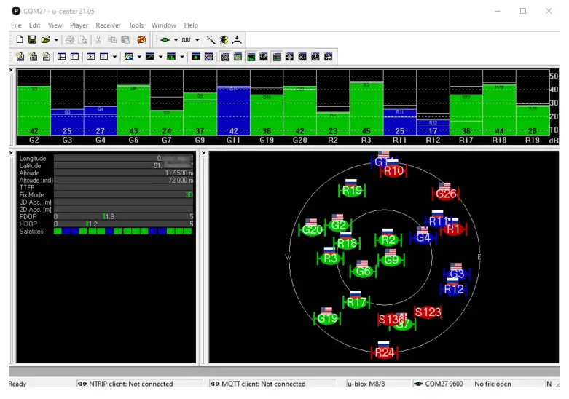Expand the dropdown arrow beside open folder
This screenshot has height=399, width=569.
click(x=56, y=39)
